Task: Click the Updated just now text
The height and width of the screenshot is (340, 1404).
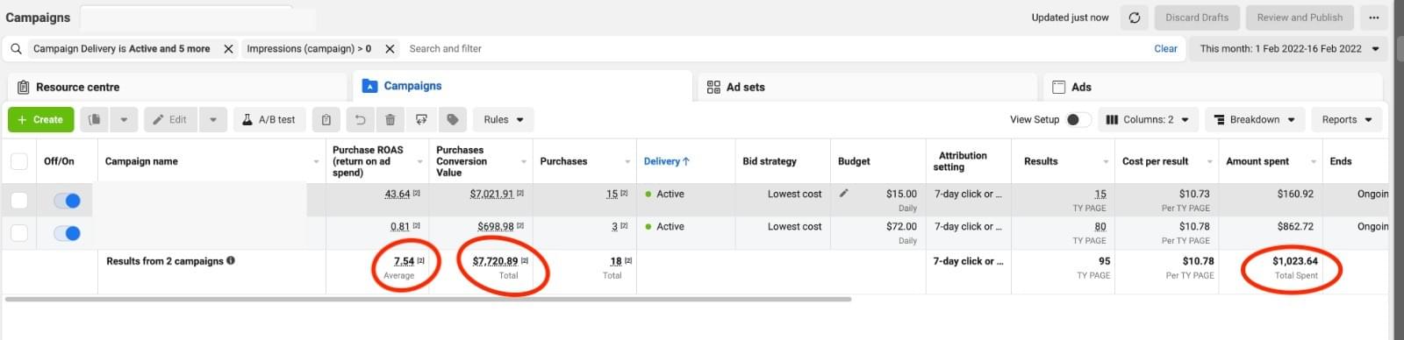Action: coord(1070,18)
